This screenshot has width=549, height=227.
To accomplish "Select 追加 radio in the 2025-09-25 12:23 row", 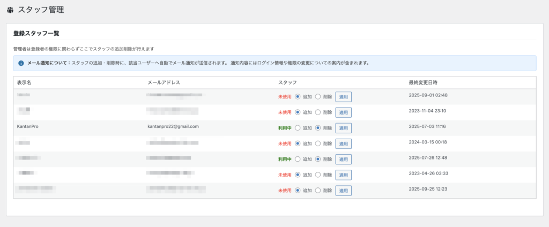I will (x=298, y=190).
